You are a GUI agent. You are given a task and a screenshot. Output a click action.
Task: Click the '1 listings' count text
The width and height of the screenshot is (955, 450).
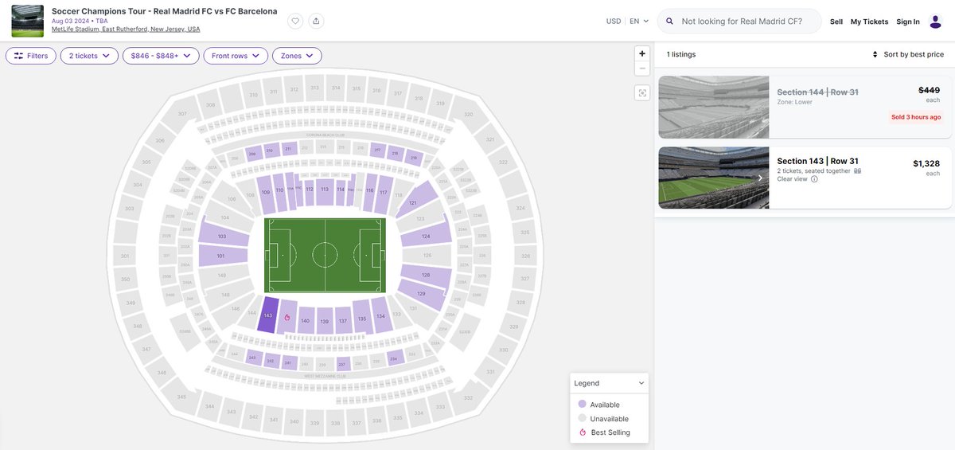[x=681, y=54]
